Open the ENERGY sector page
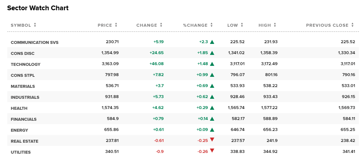Image resolution: width=363 pixels, height=165 pixels. [19, 130]
